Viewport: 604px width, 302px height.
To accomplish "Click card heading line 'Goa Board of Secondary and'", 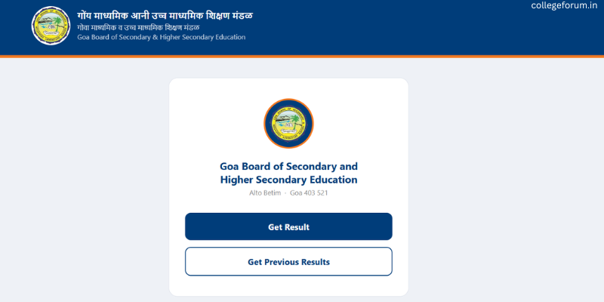I will point(288,166).
